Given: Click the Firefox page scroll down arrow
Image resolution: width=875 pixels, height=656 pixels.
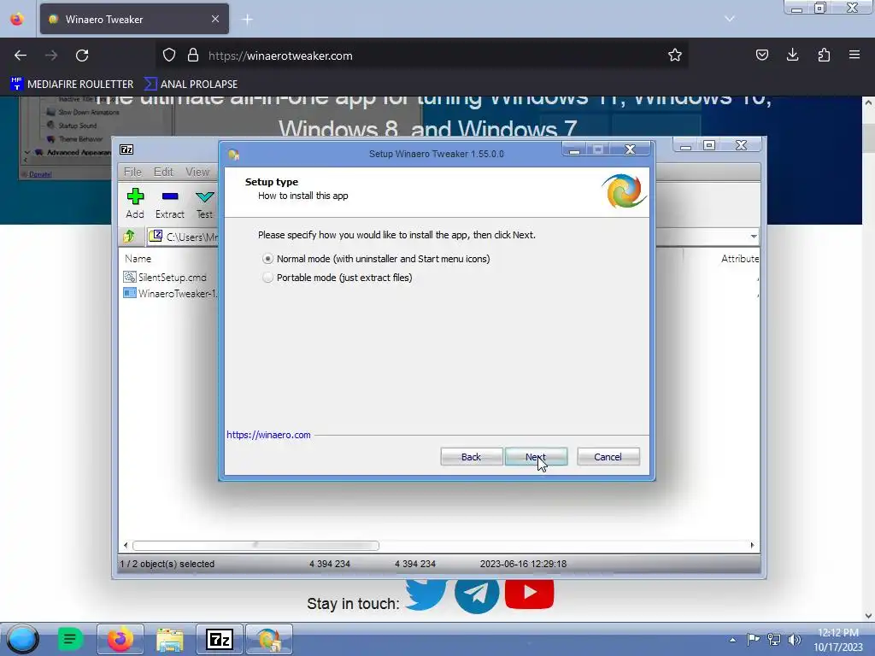Looking at the screenshot, I should [868, 616].
